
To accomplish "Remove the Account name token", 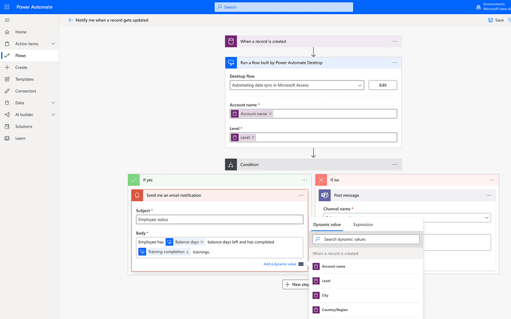I will (270, 114).
